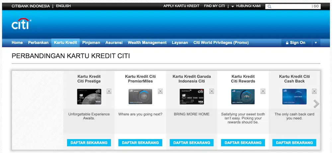This screenshot has width=332, height=153.
Task: Click the Apply Kartu Kredit link
Action: (x=181, y=6)
